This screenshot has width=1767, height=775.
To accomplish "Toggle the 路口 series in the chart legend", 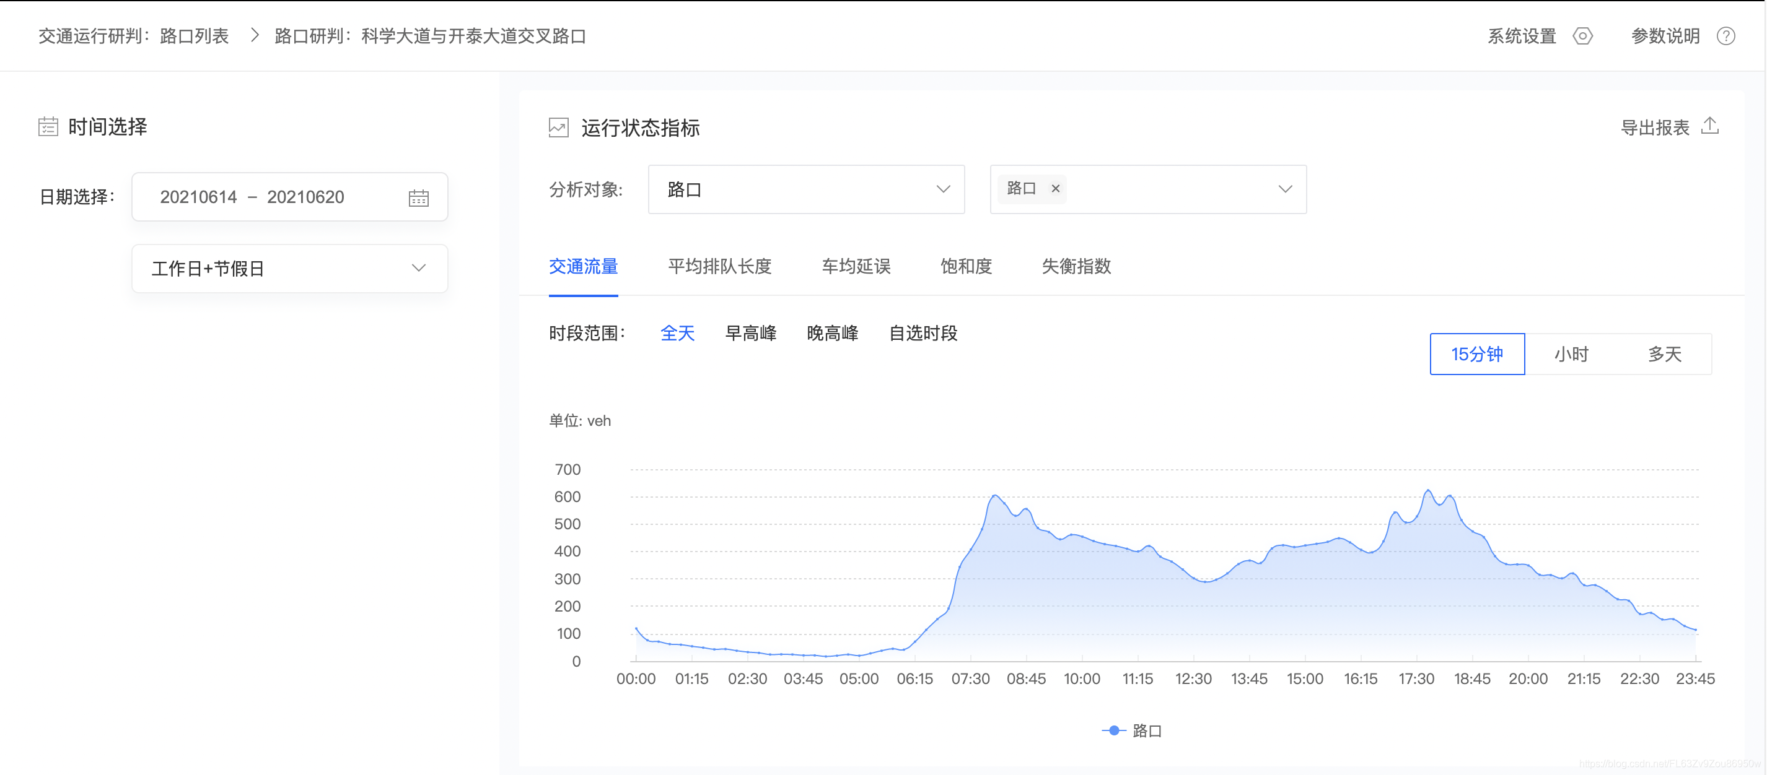I will pyautogui.click(x=1132, y=730).
